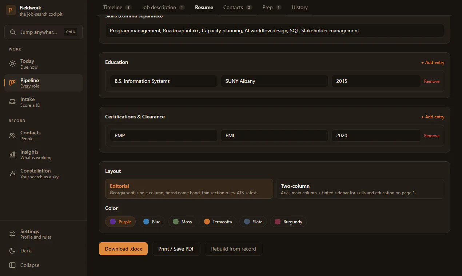Add an entry to Certifications & Clearance
Image resolution: width=462 pixels, height=276 pixels.
coord(433,117)
